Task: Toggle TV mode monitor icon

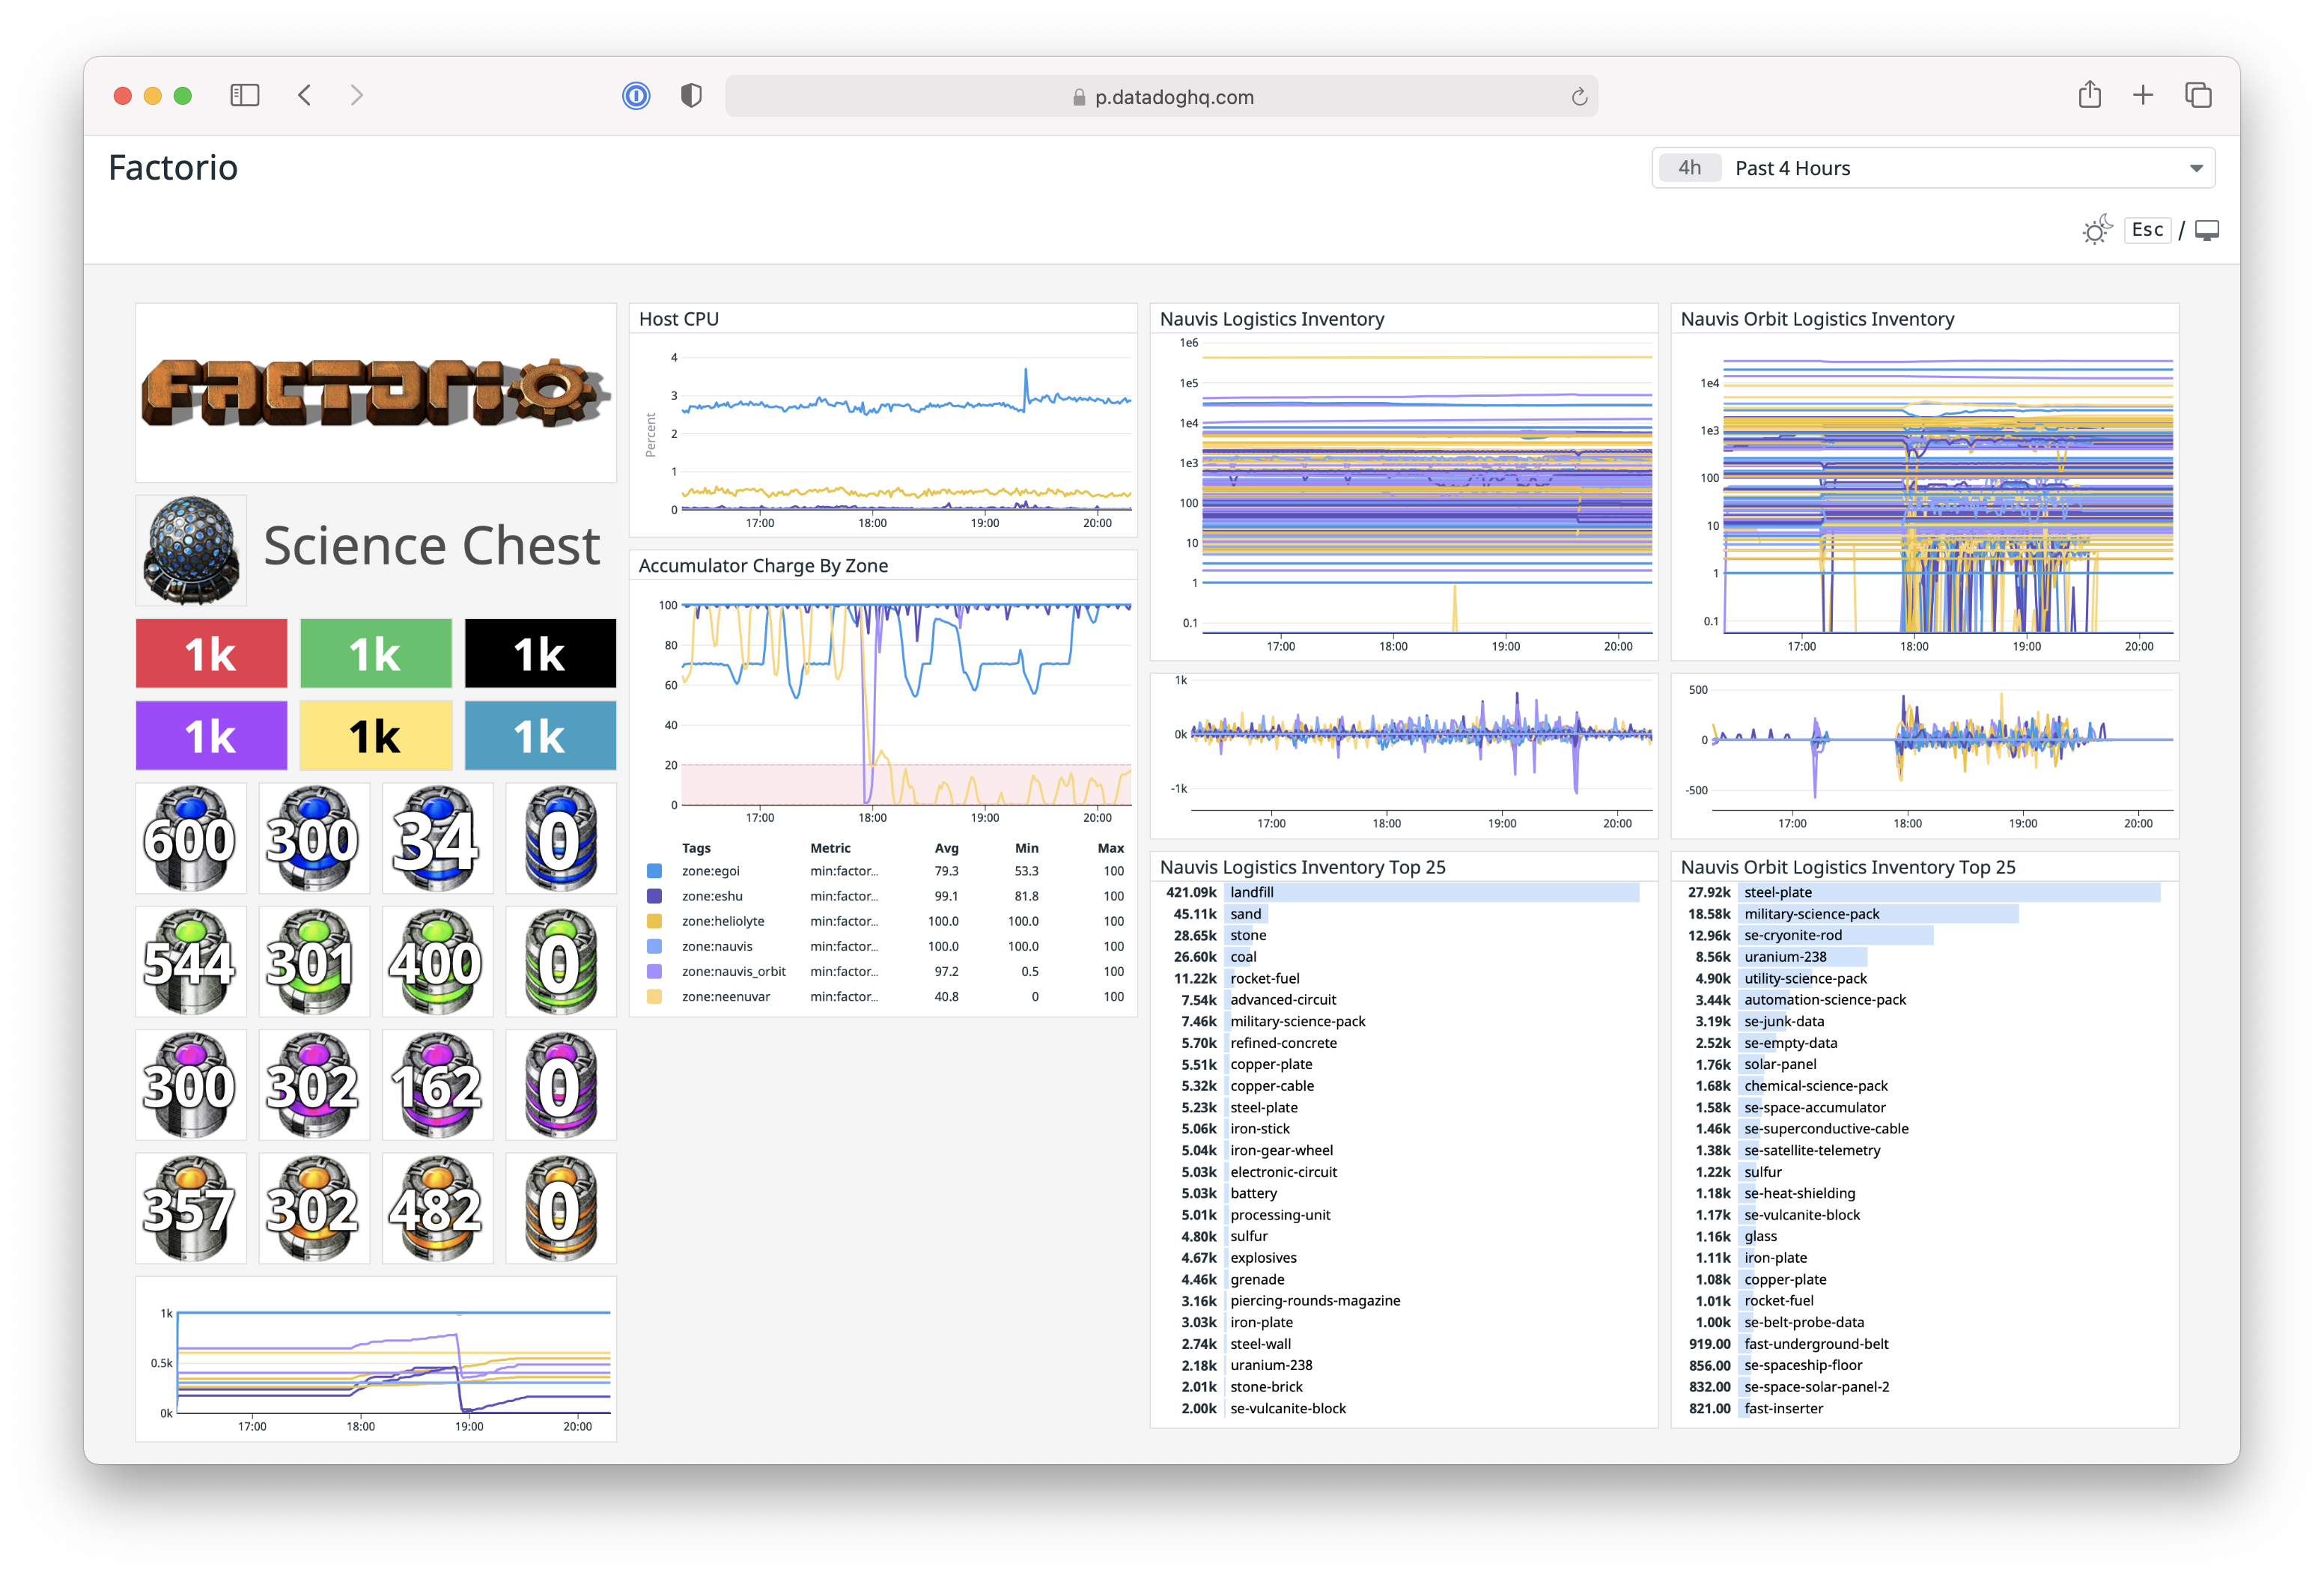Action: [x=2207, y=231]
